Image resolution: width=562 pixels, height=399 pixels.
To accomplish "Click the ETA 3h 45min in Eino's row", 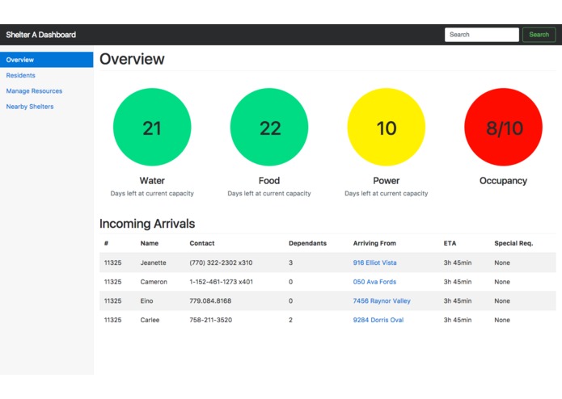I will point(458,301).
